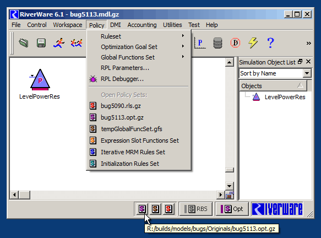This screenshot has height=238, width=321.
Task: Click the vertical scrollbar thumb
Action: [x=230, y=170]
